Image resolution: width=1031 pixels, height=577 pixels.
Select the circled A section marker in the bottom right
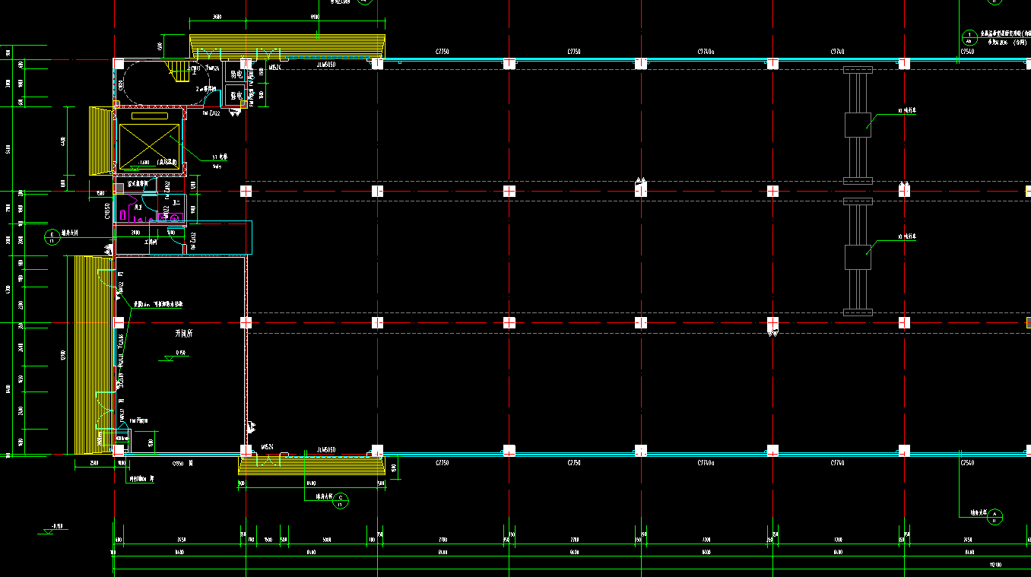[996, 516]
